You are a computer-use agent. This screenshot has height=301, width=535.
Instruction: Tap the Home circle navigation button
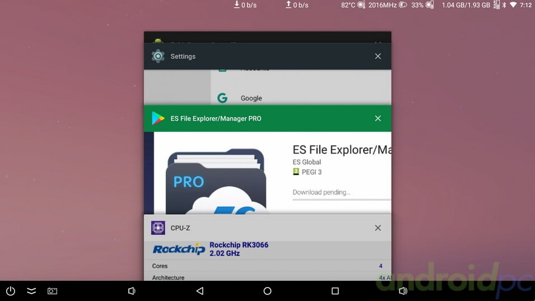coord(268,291)
